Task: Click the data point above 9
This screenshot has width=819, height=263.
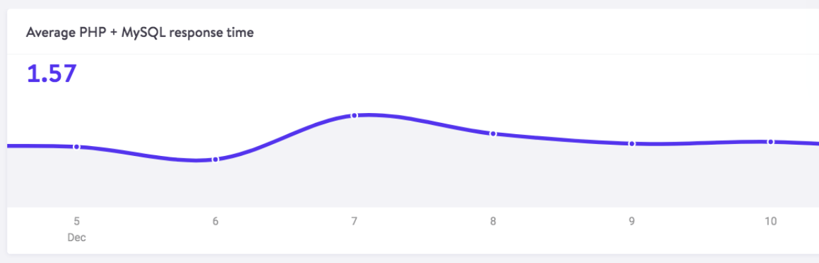Action: tap(632, 143)
